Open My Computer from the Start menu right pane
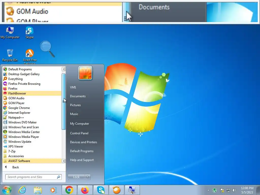Screen dimensions: 260x195 tap(79, 124)
